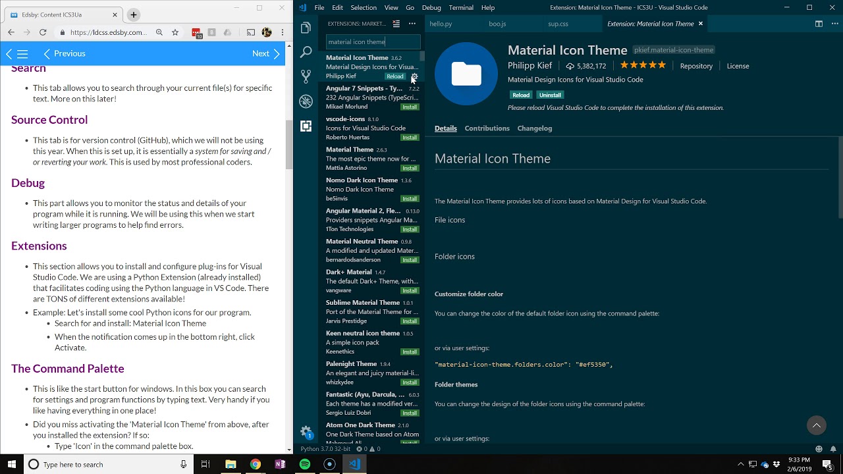Screen dimensions: 843x474
Task: Open the Windows Start menu
Action: pyautogui.click(x=11, y=464)
